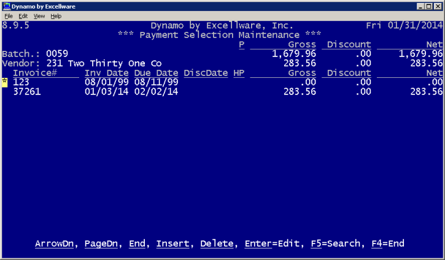Screen dimensions: 445x260
Task: Click gross .00 on invoice 123 row
Action: 308,82
